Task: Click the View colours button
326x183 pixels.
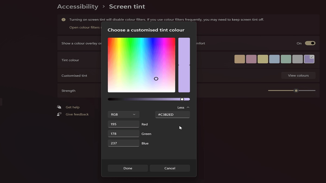Action: click(x=298, y=75)
